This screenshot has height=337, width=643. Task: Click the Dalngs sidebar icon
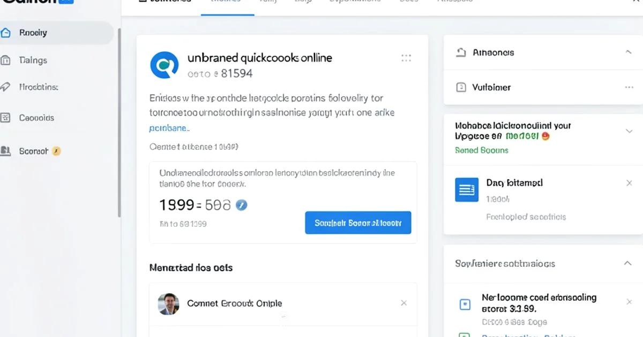[6, 60]
